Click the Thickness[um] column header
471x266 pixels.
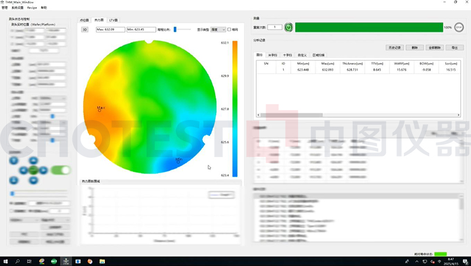[x=352, y=64]
